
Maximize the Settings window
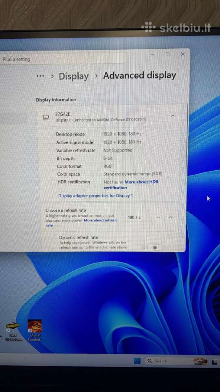coord(167,54)
